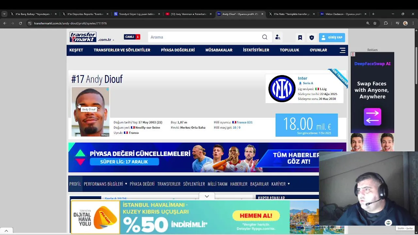This screenshot has width=418, height=235.
Task: Collapse the bottom ad with chevron
Action: [x=207, y=196]
